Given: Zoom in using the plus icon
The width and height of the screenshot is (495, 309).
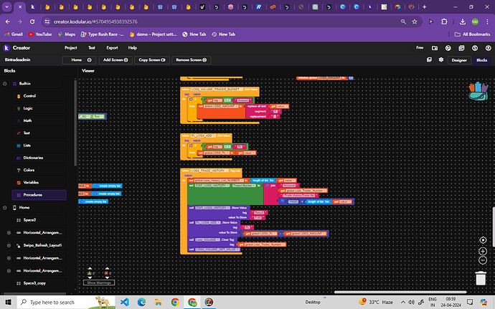Looking at the screenshot, I should [481, 250].
